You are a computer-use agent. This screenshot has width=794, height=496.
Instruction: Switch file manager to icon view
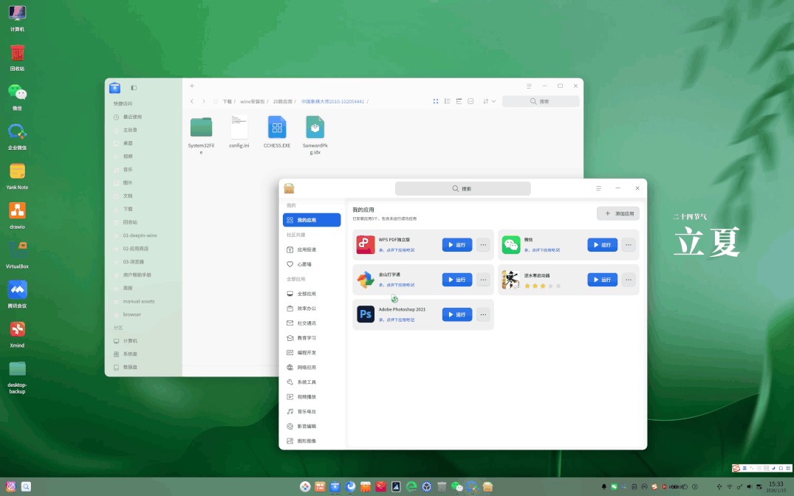point(436,102)
